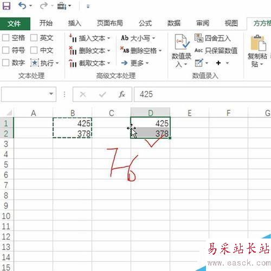Select column D header
Viewport: 271px width, 271px height.
tap(150, 113)
